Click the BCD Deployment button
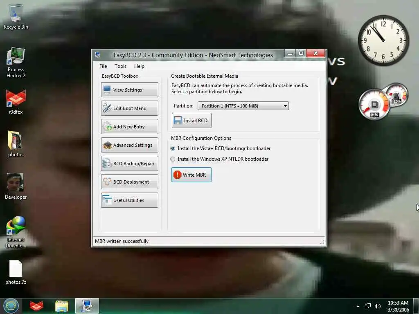The image size is (419, 314). [130, 182]
